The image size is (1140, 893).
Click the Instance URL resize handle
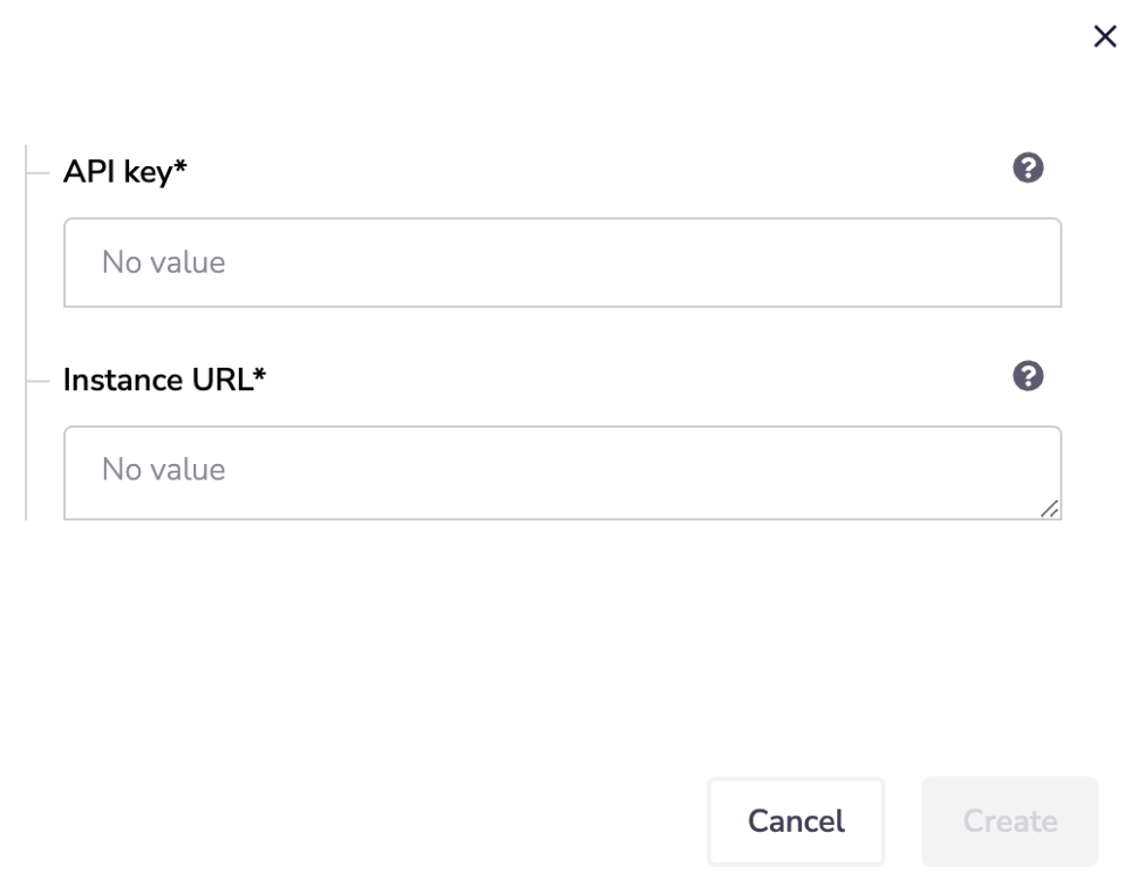click(x=1050, y=509)
